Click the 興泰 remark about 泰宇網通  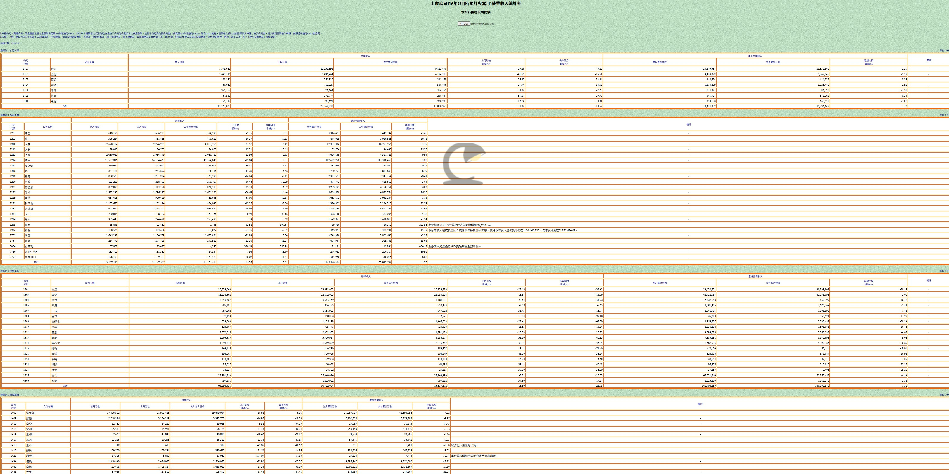(x=459, y=225)
